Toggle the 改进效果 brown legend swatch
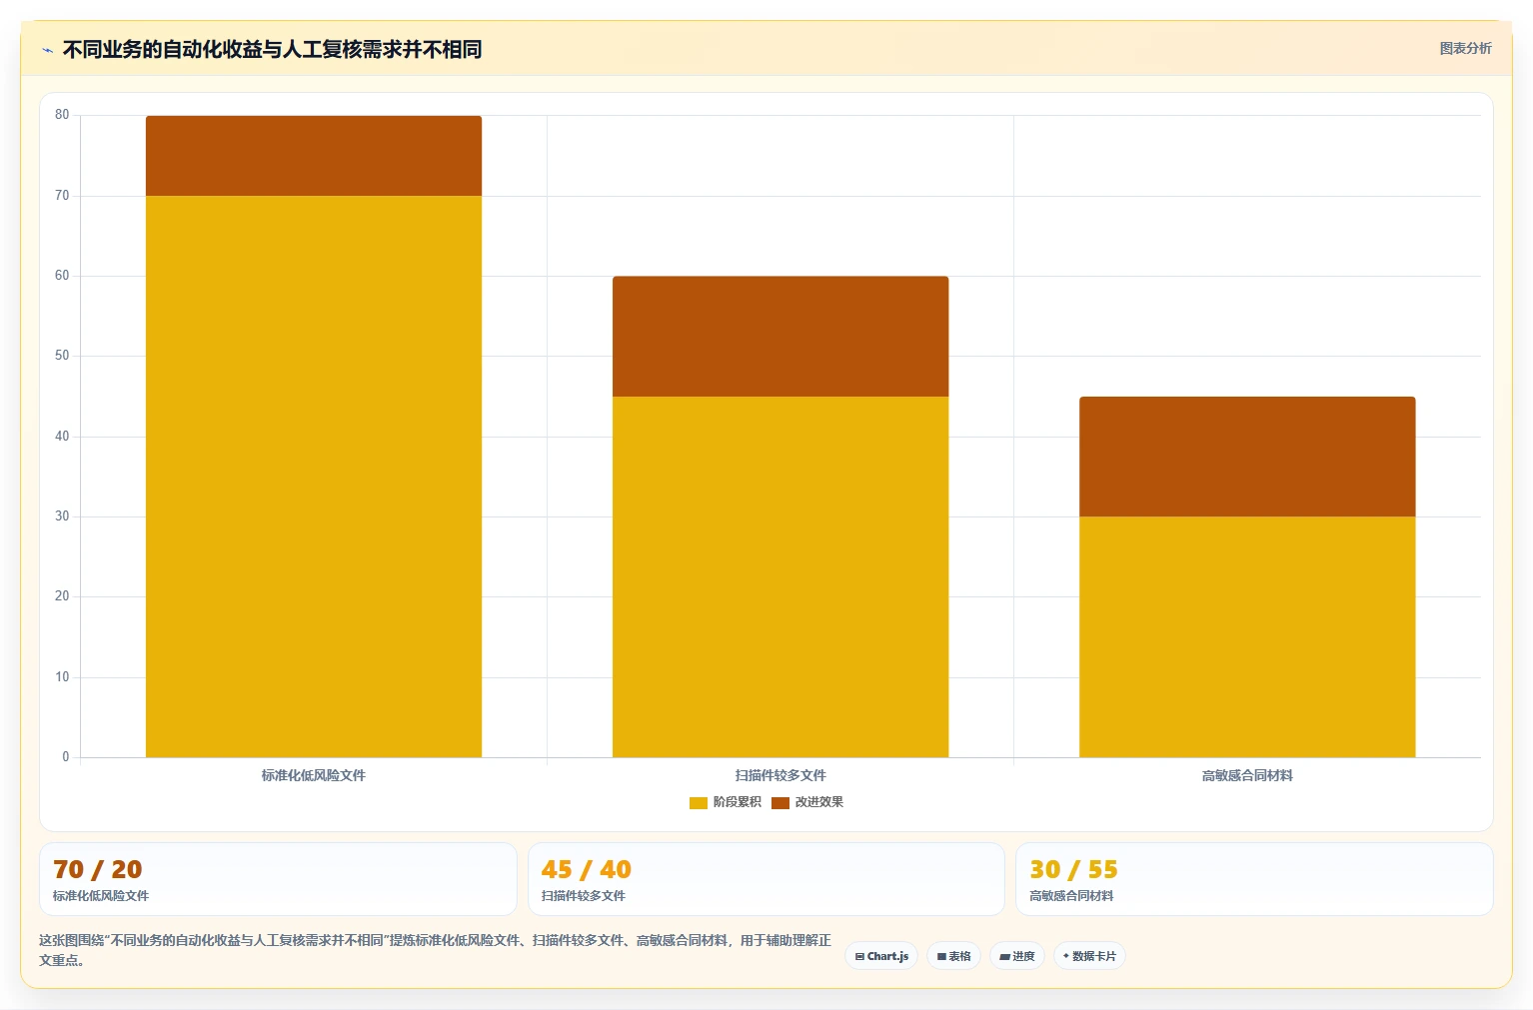The image size is (1533, 1010). 780,802
